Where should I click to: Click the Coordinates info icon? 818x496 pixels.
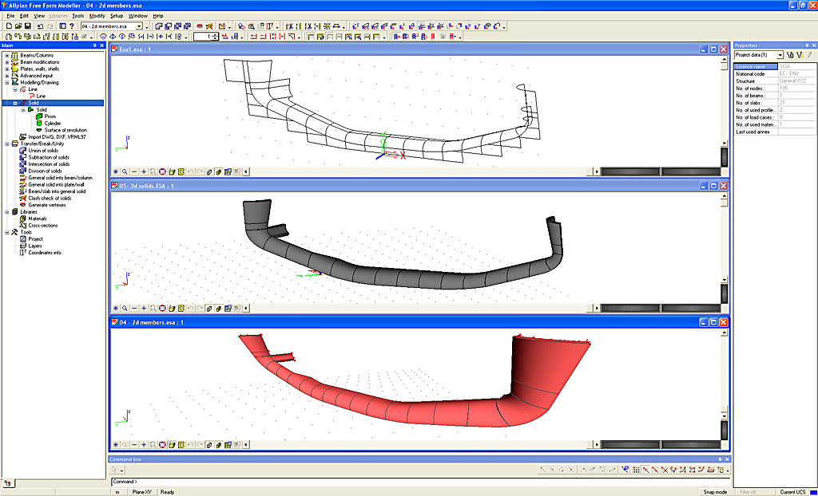pos(22,253)
